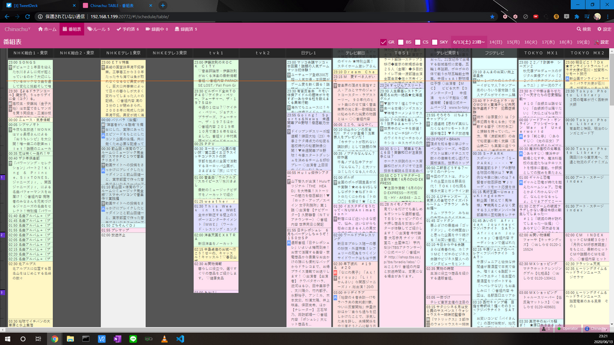Go back to the previous page
The height and width of the screenshot is (345, 614).
click(x=7, y=17)
